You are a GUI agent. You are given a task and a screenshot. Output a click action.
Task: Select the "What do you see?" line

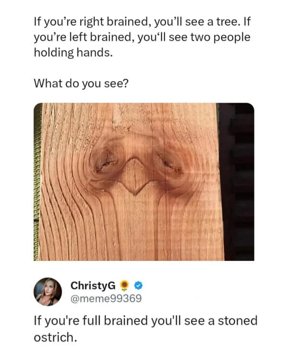point(81,83)
